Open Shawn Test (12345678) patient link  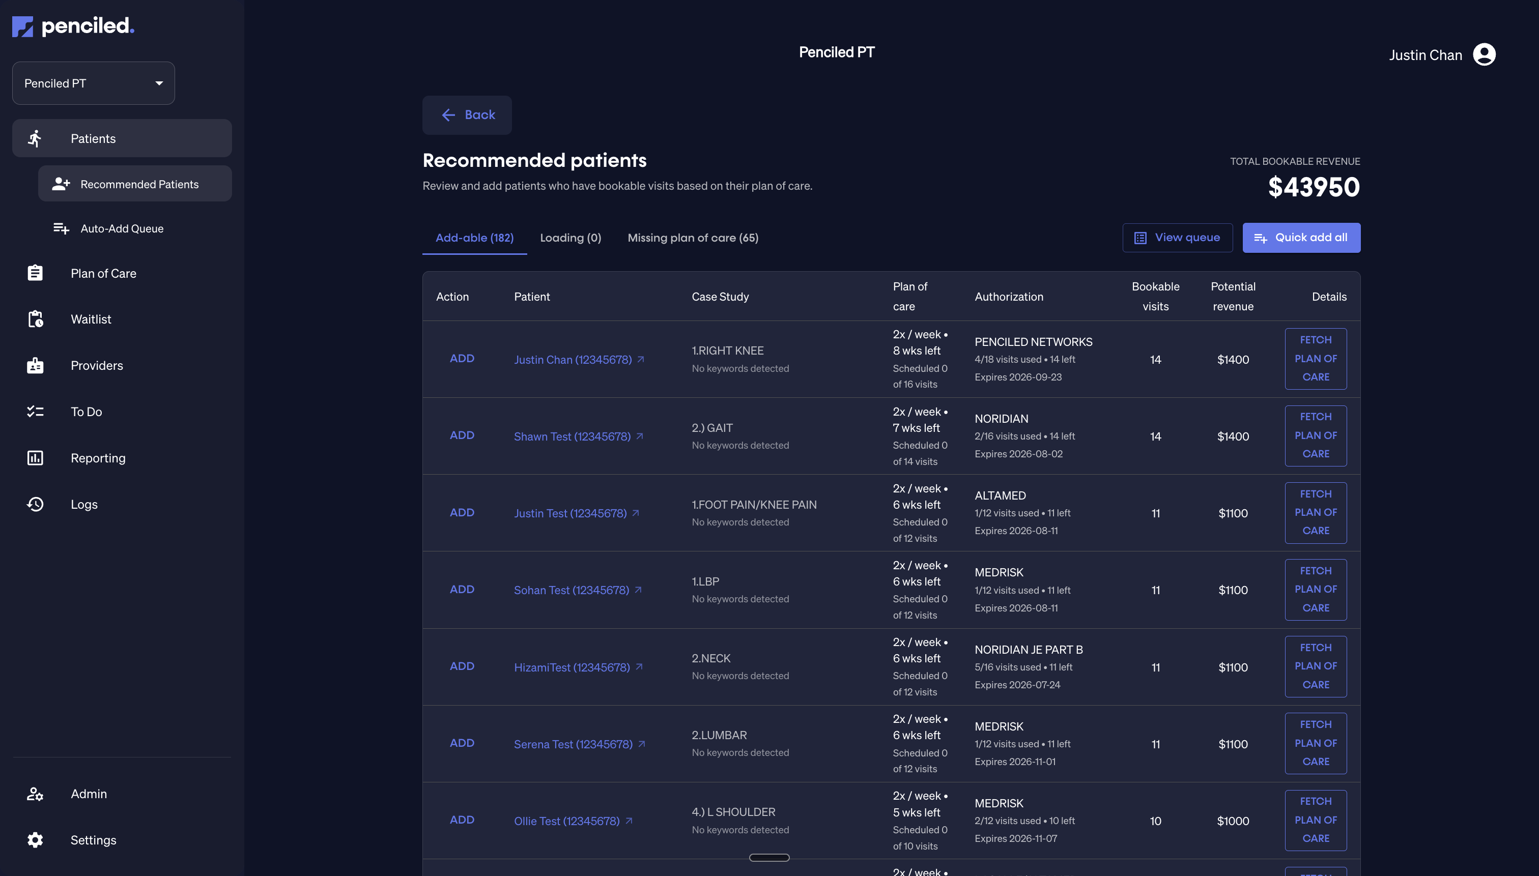pyautogui.click(x=572, y=437)
